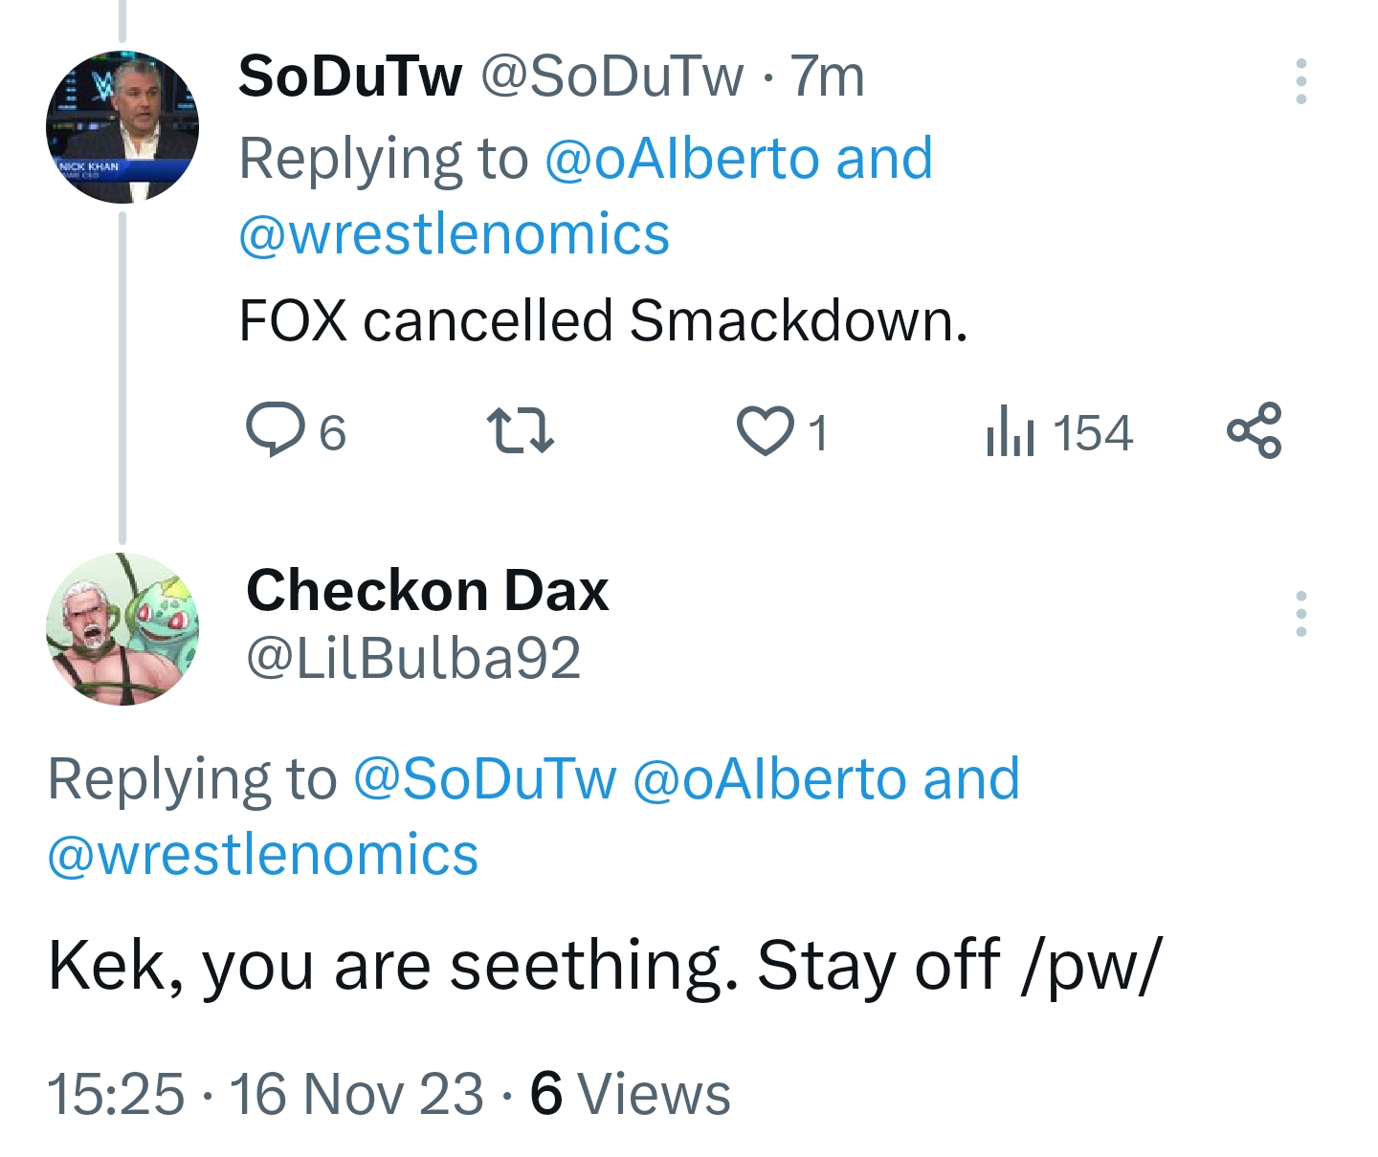Retweet SoDuTw's tweet about Smackdown
Image resolution: width=1378 pixels, height=1157 pixels.
tap(520, 430)
